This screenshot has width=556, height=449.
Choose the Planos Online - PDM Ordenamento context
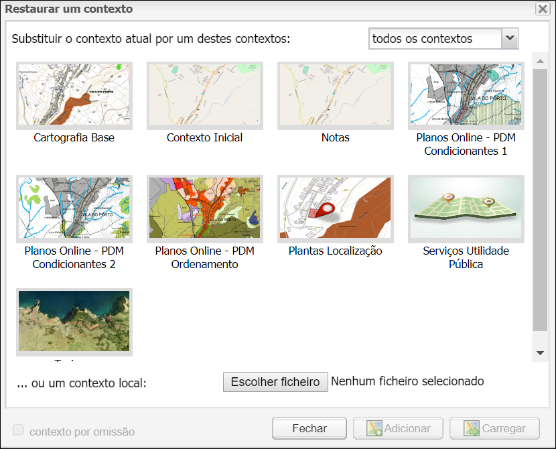[204, 209]
